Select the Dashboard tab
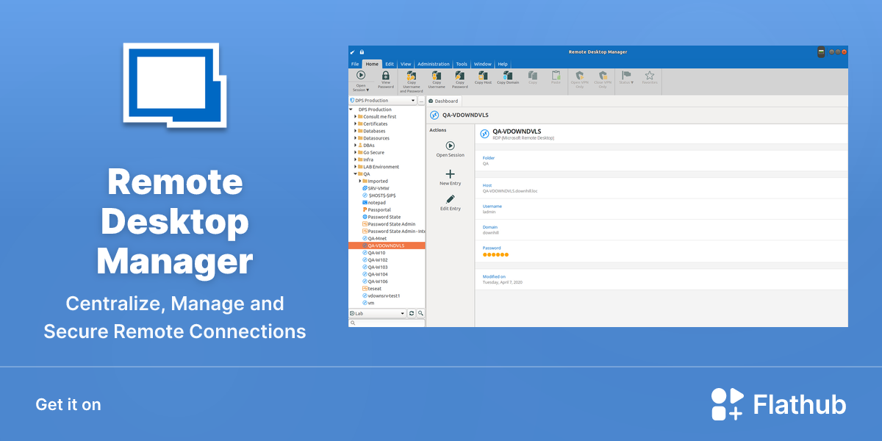Screen dimensions: 882x441 [x=443, y=101]
